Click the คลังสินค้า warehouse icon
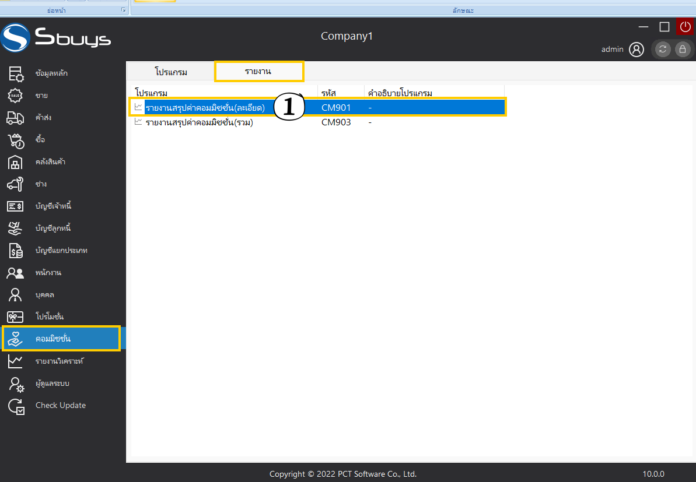This screenshot has width=696, height=482. coord(15,162)
